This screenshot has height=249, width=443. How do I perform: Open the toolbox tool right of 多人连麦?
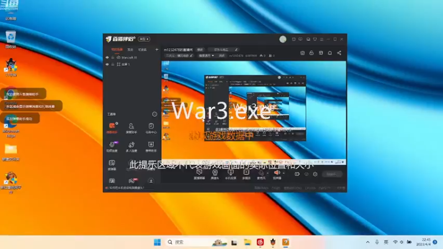point(151,147)
